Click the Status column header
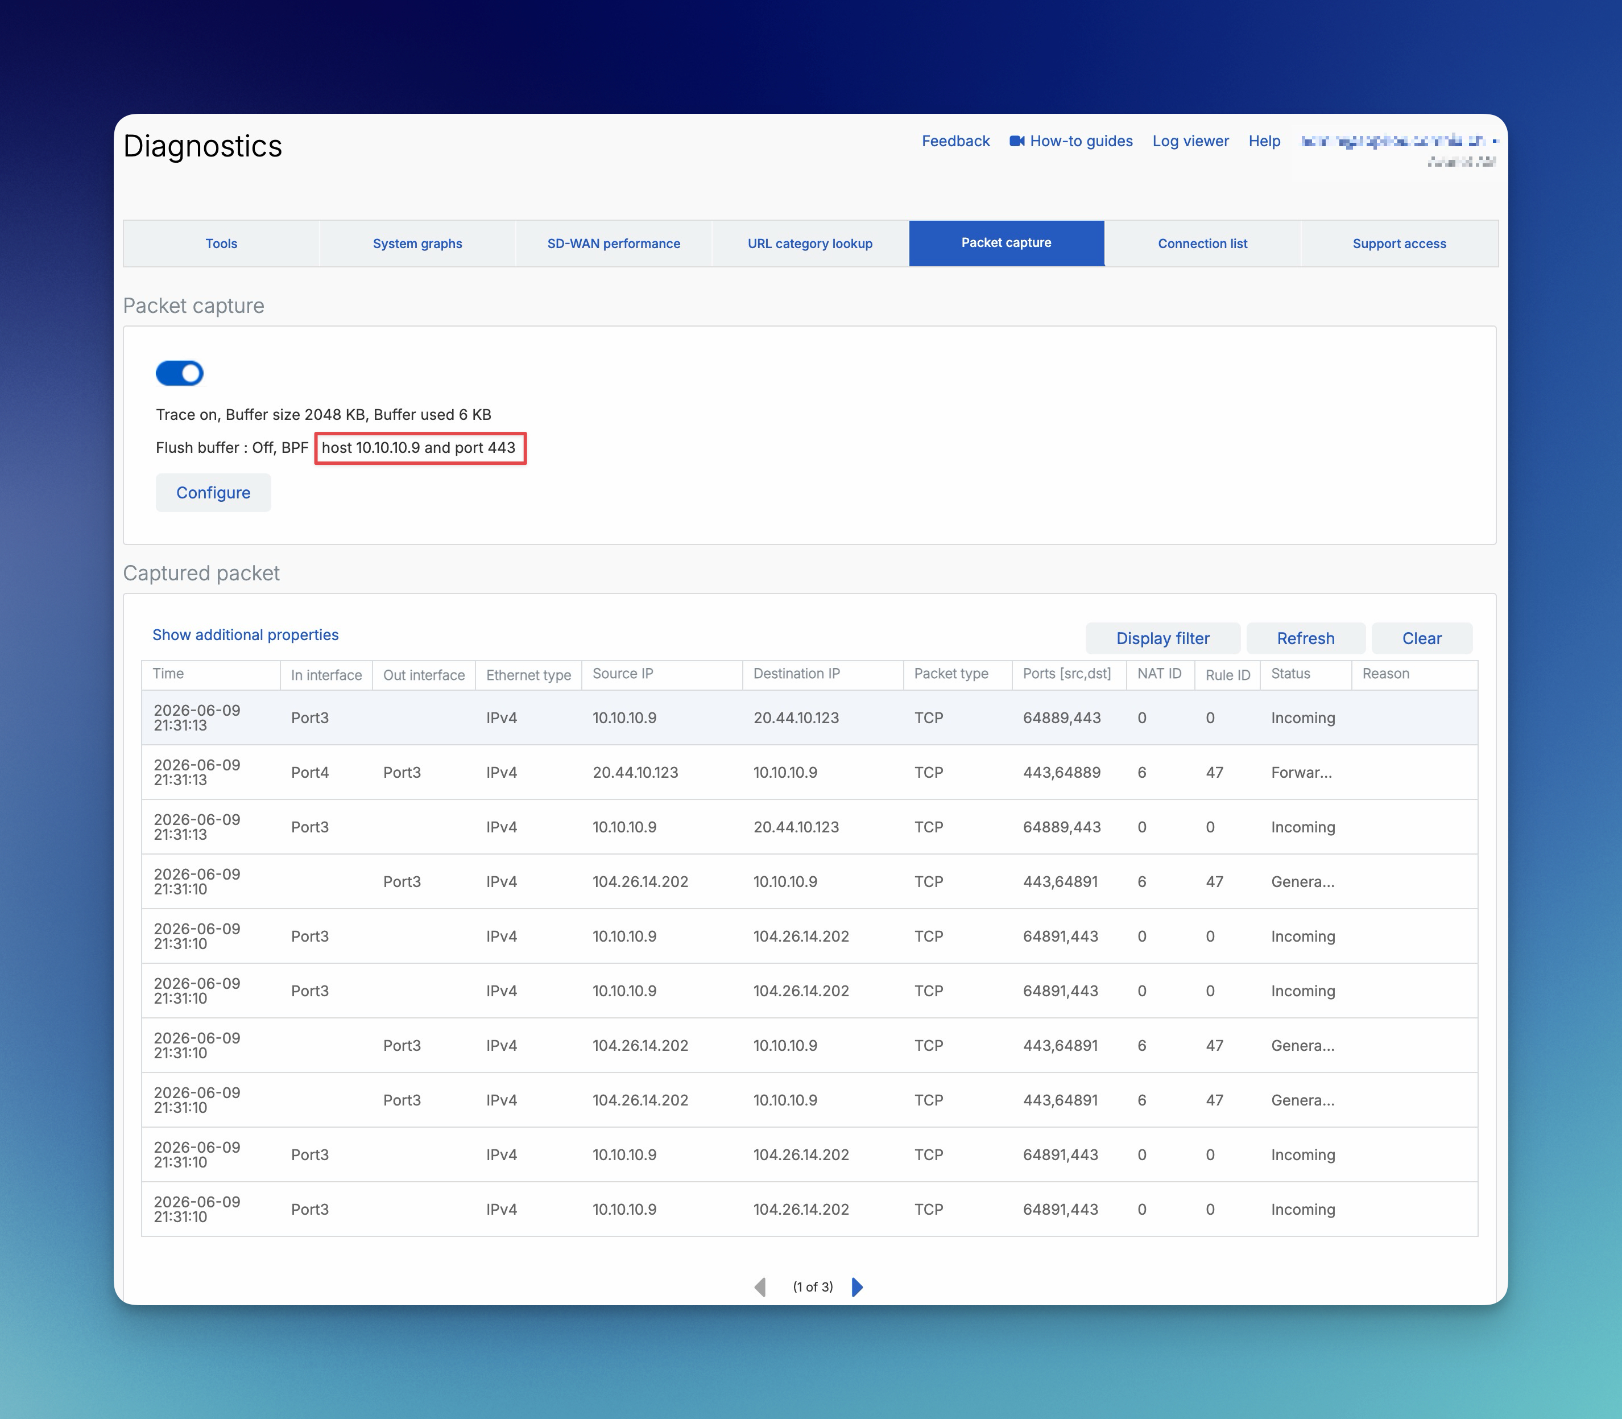Viewport: 1622px width, 1419px height. (x=1305, y=674)
